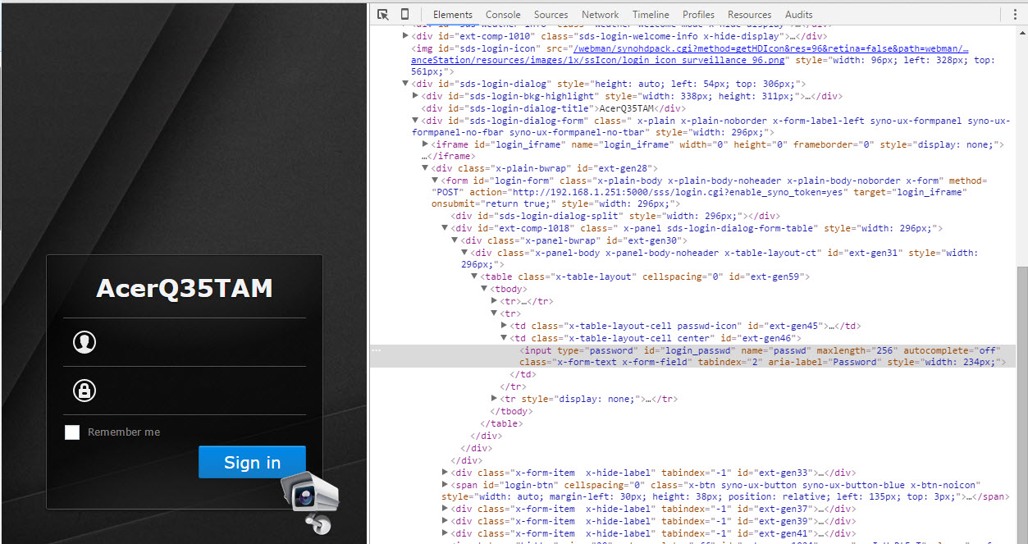The height and width of the screenshot is (544, 1028).
Task: Select the closing tbody tag line
Action: pos(510,411)
